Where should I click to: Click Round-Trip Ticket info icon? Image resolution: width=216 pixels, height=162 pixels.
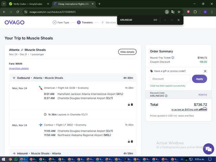[173, 58]
